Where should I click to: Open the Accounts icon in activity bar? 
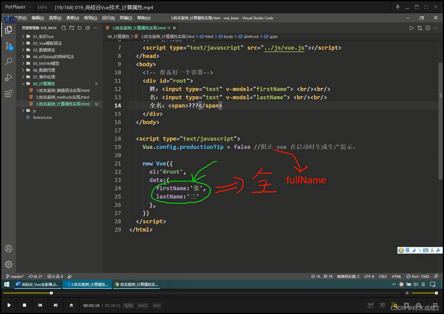click(9, 248)
